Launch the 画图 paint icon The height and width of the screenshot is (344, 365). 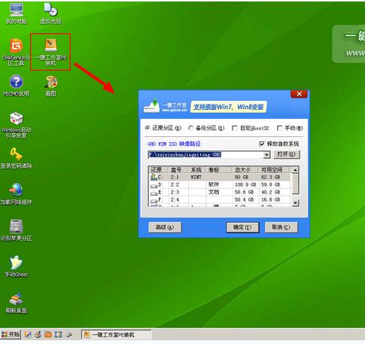click(50, 86)
